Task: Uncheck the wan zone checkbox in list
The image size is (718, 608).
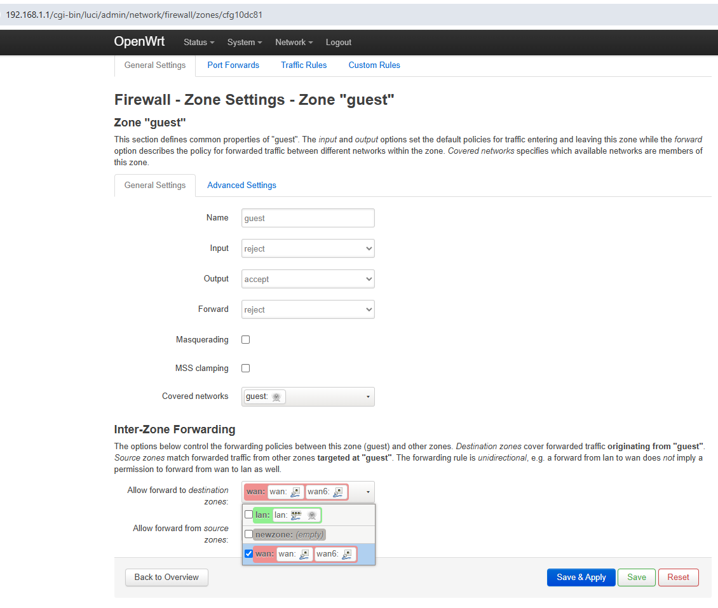Action: pos(248,553)
